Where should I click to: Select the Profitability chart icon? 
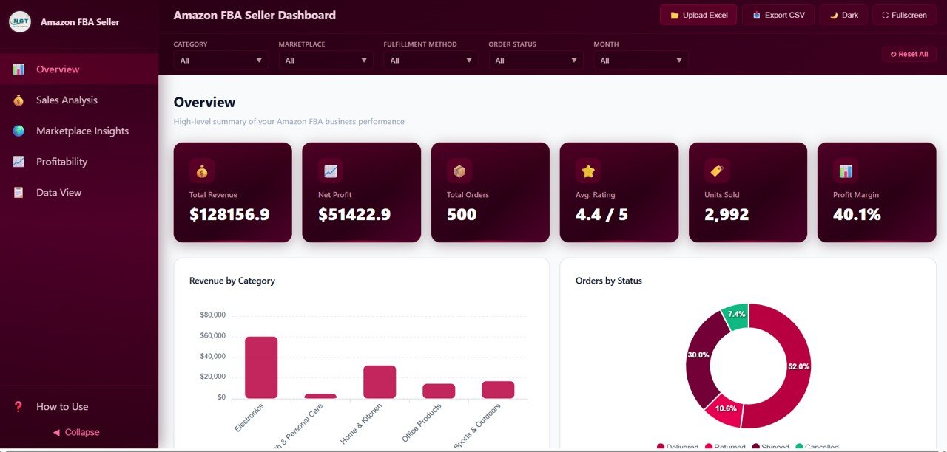[18, 161]
